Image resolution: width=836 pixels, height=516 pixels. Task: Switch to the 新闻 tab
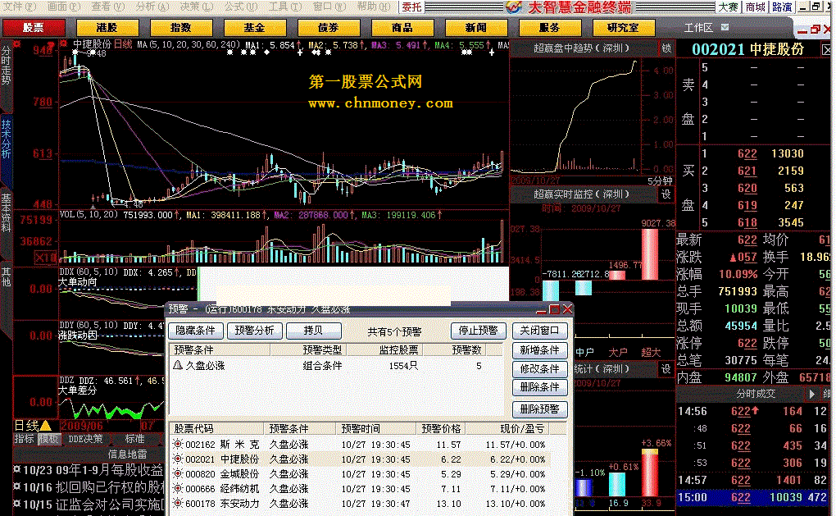[x=476, y=28]
